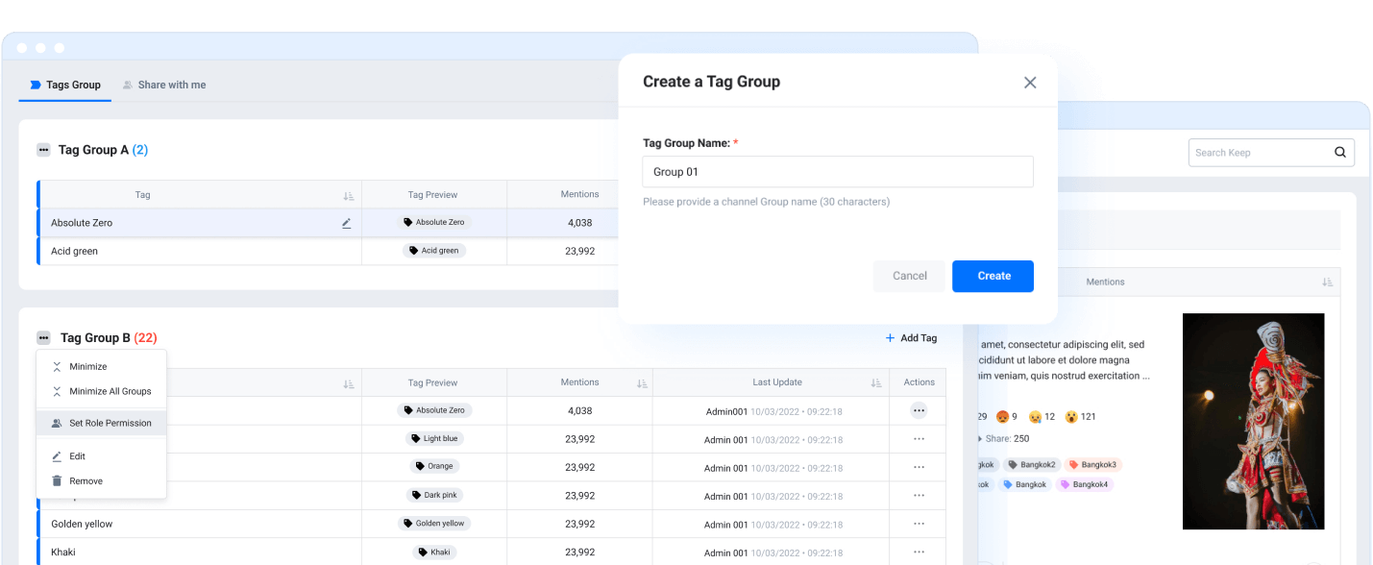The width and height of the screenshot is (1373, 565).
Task: Choose Remove from the group menu
Action: pyautogui.click(x=86, y=480)
